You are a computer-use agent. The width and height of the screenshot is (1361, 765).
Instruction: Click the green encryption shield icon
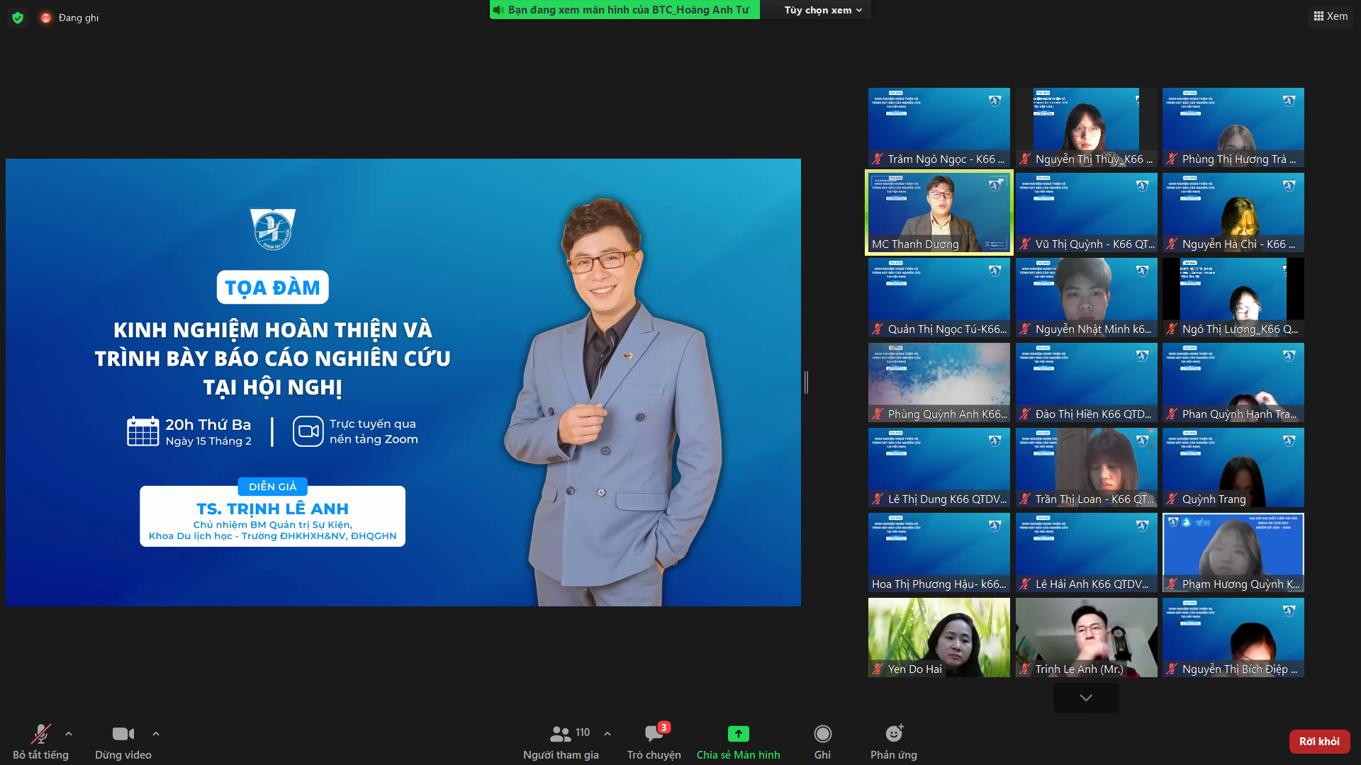pyautogui.click(x=18, y=18)
